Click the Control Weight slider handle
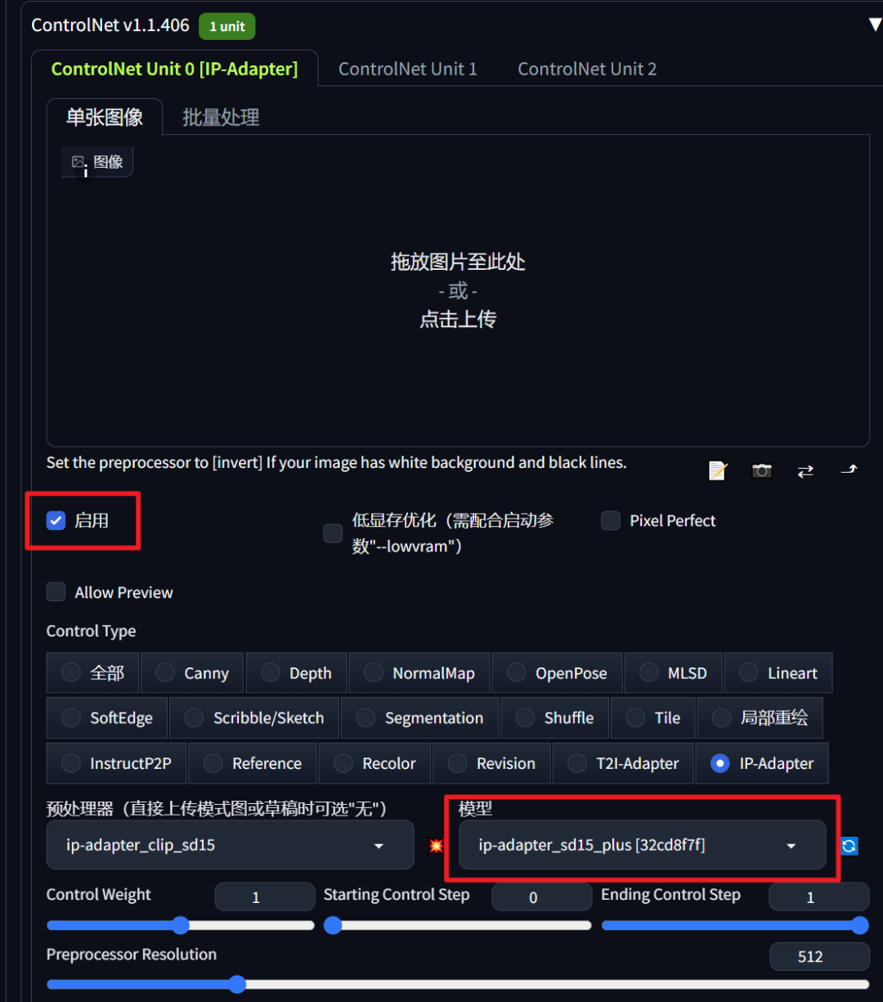Image resolution: width=883 pixels, height=1002 pixels. (x=180, y=925)
